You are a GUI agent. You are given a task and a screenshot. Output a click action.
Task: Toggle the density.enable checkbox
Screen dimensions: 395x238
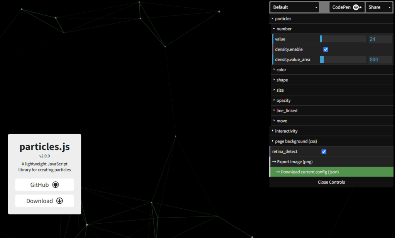pos(326,49)
